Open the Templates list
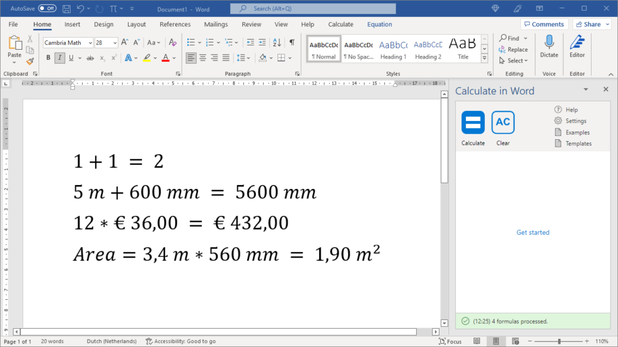 click(x=573, y=143)
